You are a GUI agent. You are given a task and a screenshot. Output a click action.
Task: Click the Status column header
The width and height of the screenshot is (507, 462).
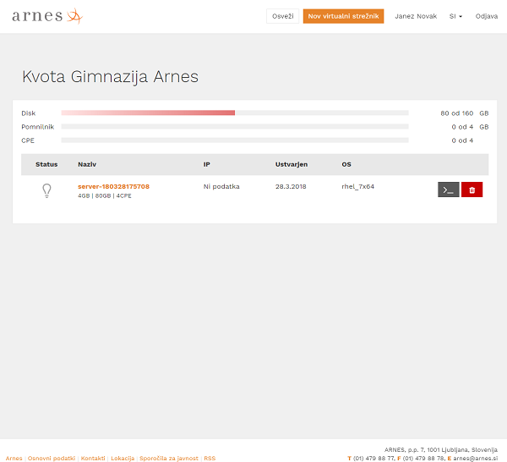46,164
